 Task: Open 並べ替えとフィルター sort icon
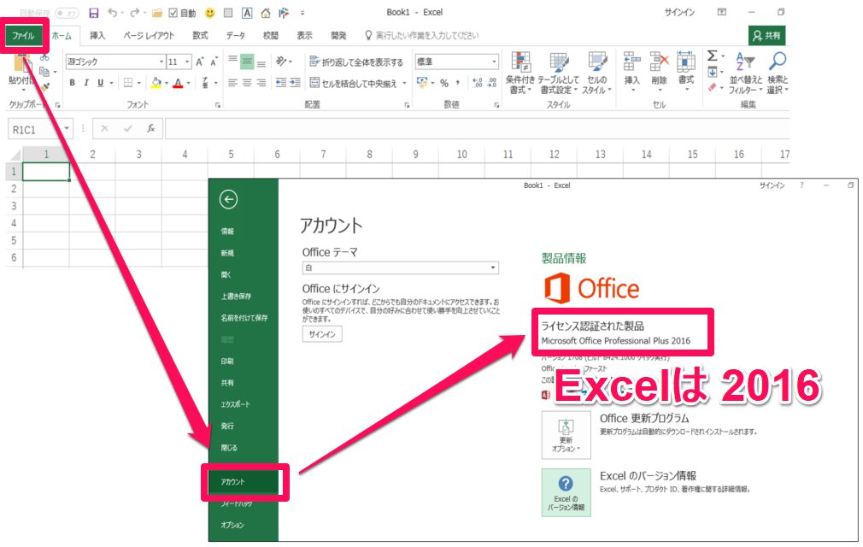pos(745,73)
